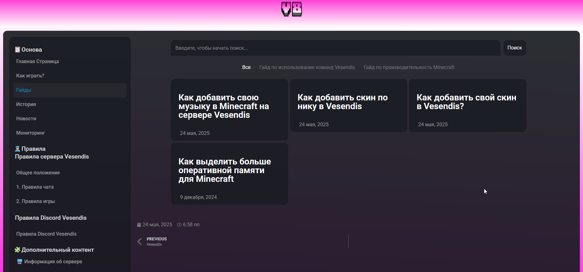Open Как играть? sidebar item
This screenshot has height=272, width=583.
coord(30,76)
